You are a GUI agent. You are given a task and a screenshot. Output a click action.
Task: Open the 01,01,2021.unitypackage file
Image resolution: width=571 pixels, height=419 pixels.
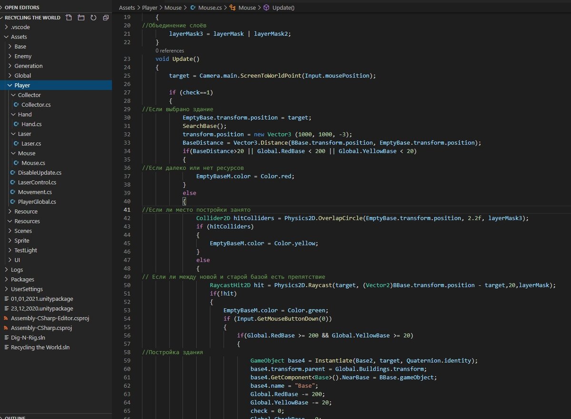(42, 299)
